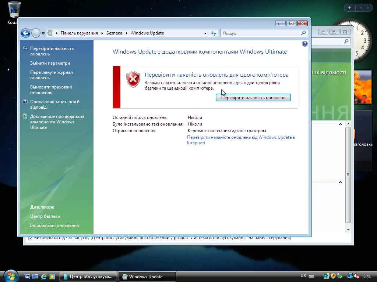The width and height of the screenshot is (377, 282).
Task: Launch Internet Explorer from quick launch
Action: coord(44,277)
